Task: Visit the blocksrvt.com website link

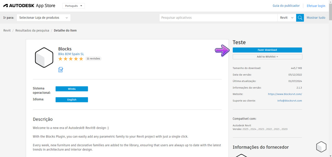Action: click(285, 94)
